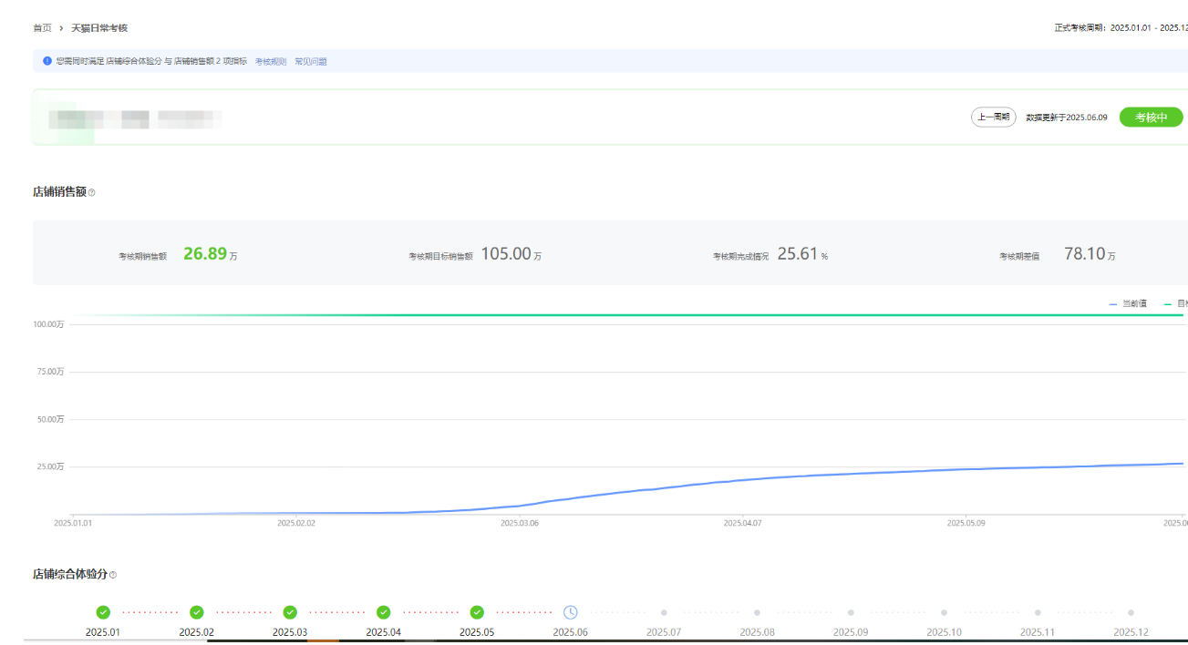Click the blue info icon in notice bar
The image size is (1188, 645).
point(47,61)
